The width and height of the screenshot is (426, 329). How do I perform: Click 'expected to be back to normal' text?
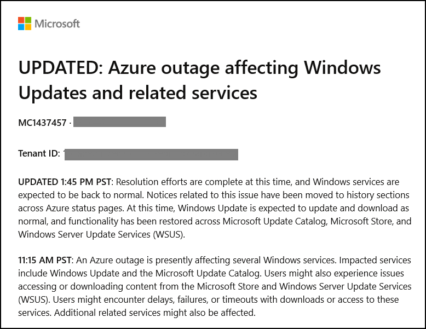(80, 195)
